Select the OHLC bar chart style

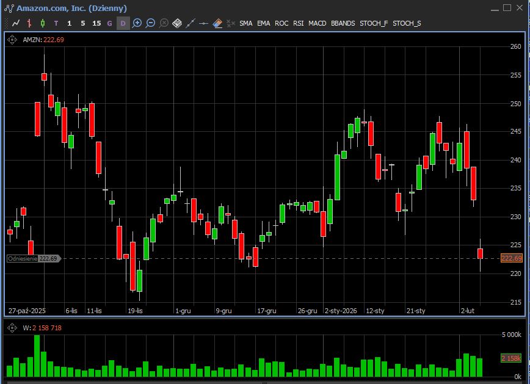[x=29, y=23]
